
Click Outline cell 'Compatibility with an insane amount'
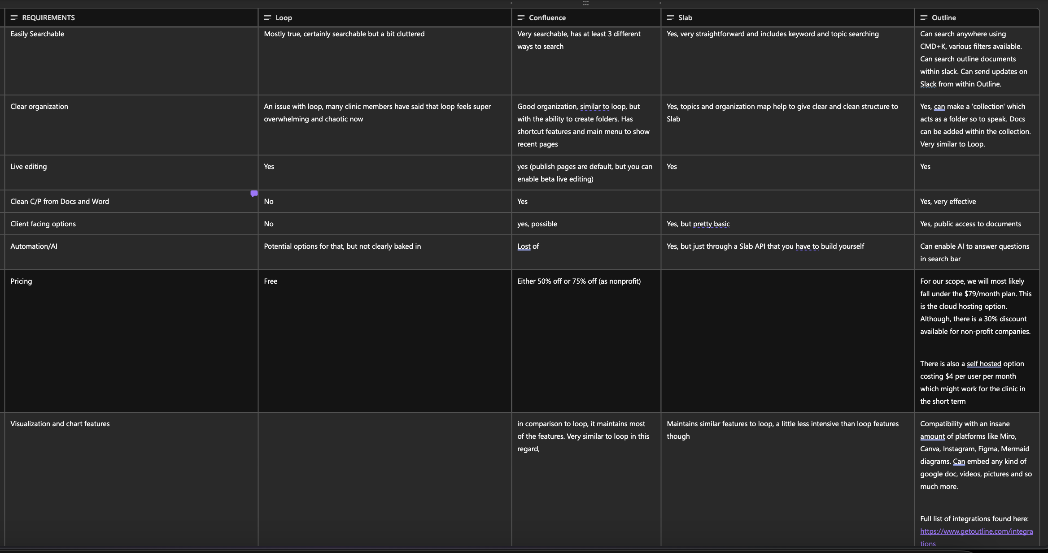coord(977,479)
